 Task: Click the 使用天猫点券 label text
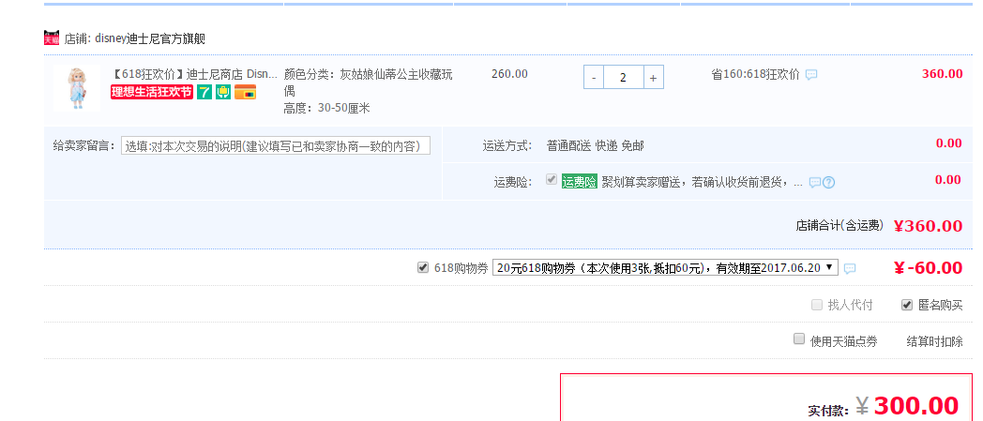coord(843,341)
